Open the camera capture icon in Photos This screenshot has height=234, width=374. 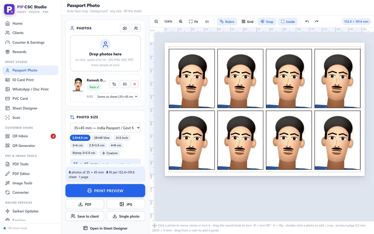coord(125,28)
